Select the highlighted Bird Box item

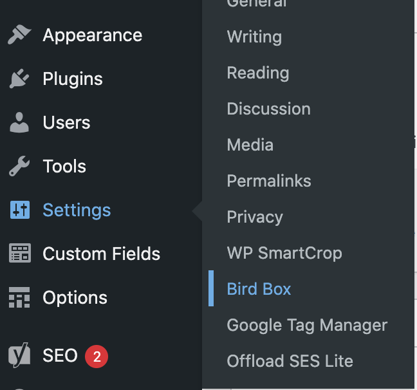pyautogui.click(x=259, y=289)
